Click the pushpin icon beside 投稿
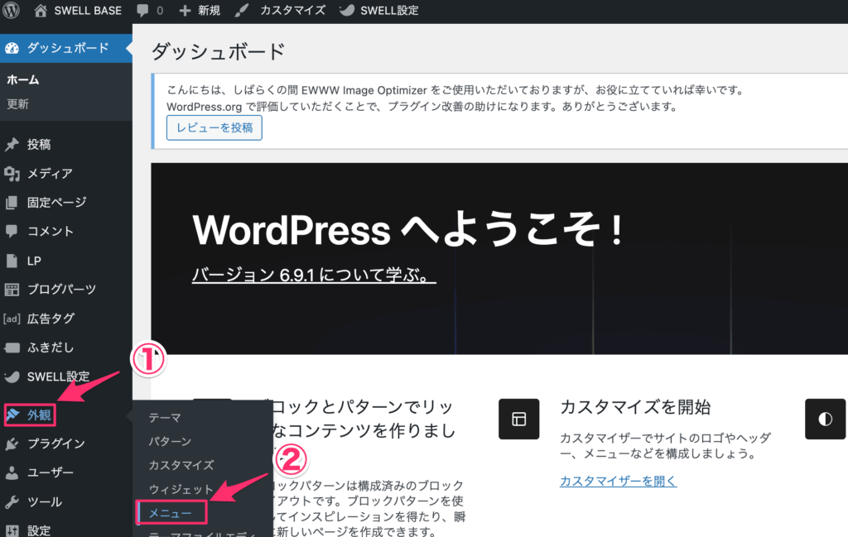848x537 pixels. click(12, 145)
